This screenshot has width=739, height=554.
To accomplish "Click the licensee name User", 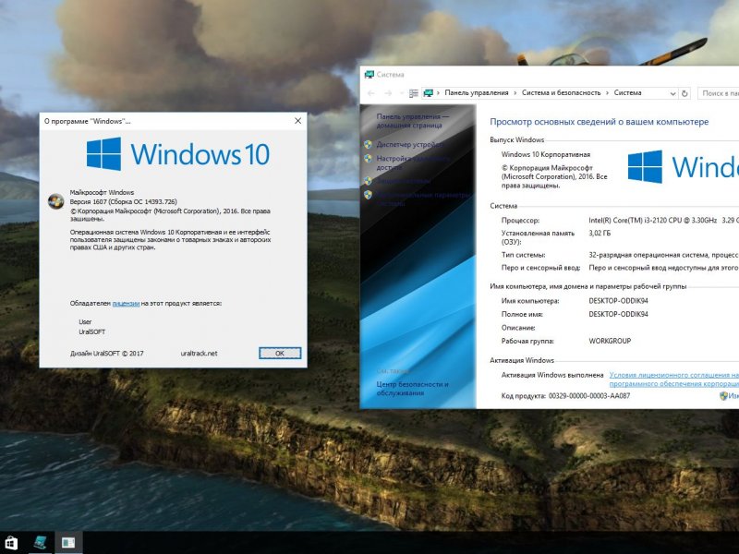I will [x=85, y=321].
